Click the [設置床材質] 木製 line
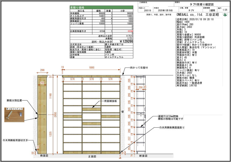 point(186,52)
